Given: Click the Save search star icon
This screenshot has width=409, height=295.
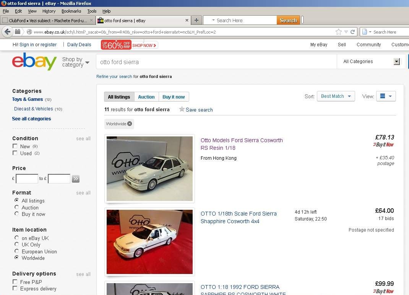Looking at the screenshot, I should [182, 109].
